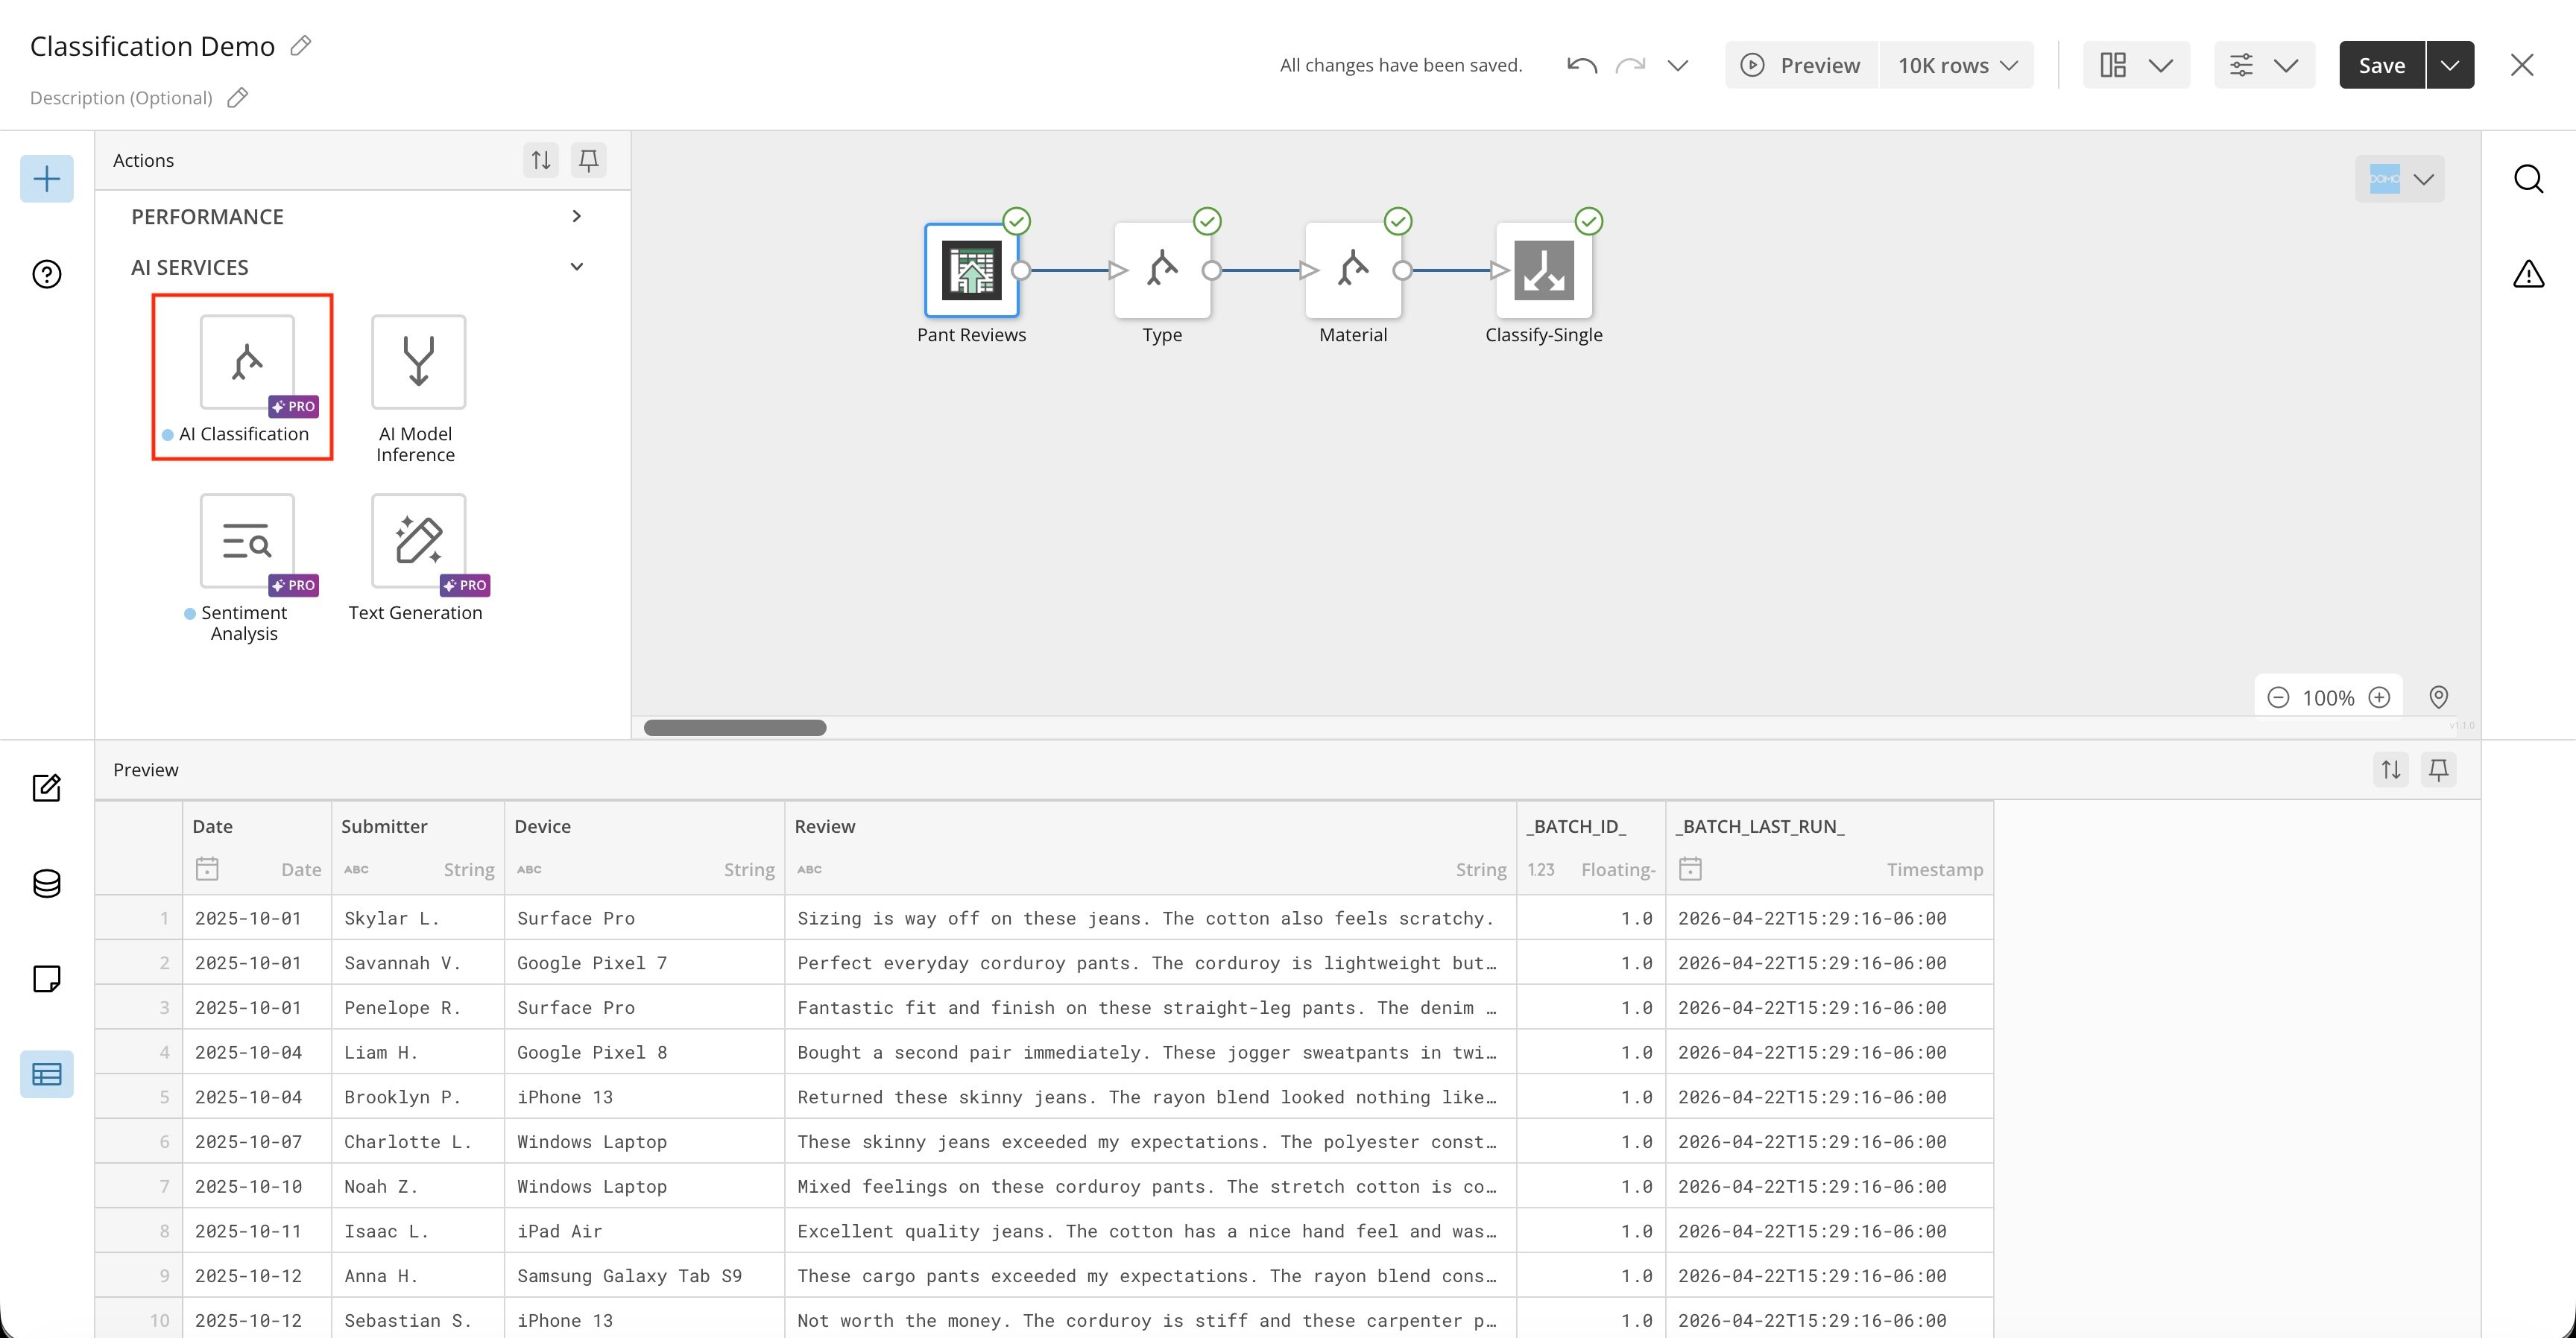Click the Charlotte L. submitter cell
This screenshot has height=1338, width=2576.
[x=418, y=1142]
